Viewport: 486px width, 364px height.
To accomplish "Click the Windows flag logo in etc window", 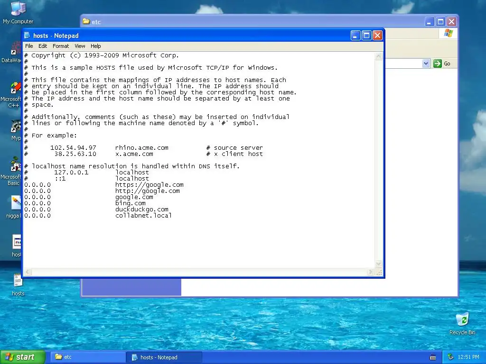I will (448, 33).
